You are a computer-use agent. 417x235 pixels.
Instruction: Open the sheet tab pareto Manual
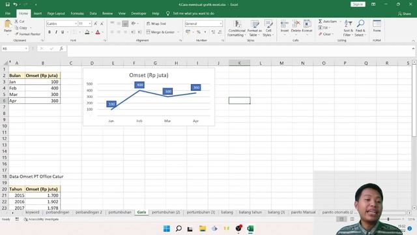[x=303, y=212]
